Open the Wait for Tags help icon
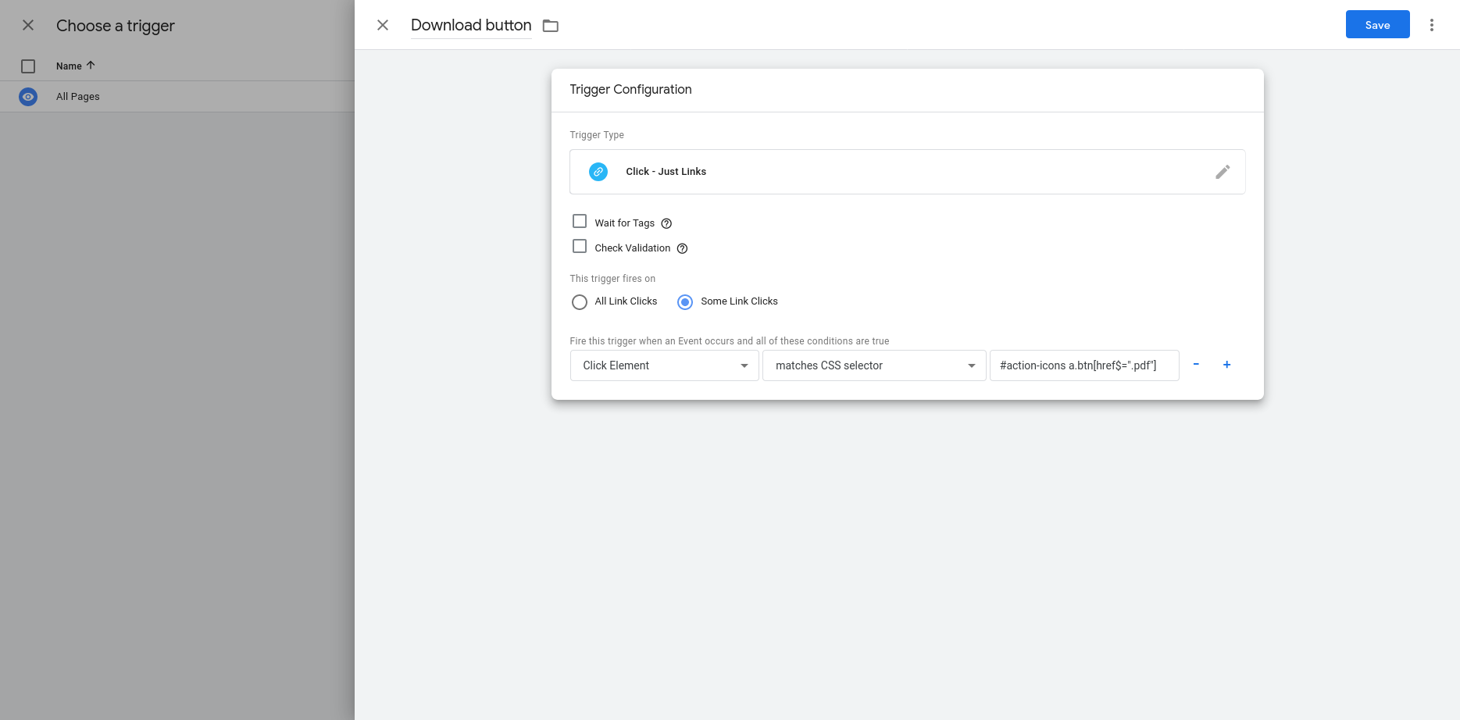The height and width of the screenshot is (720, 1460). tap(666, 223)
